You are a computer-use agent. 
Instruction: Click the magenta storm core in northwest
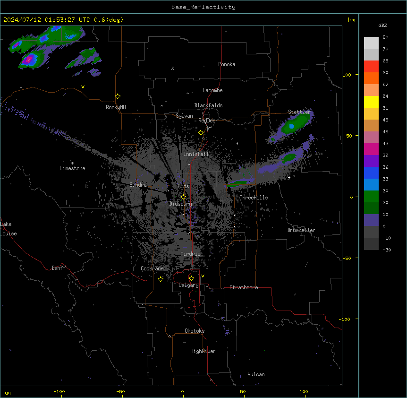click(x=28, y=60)
